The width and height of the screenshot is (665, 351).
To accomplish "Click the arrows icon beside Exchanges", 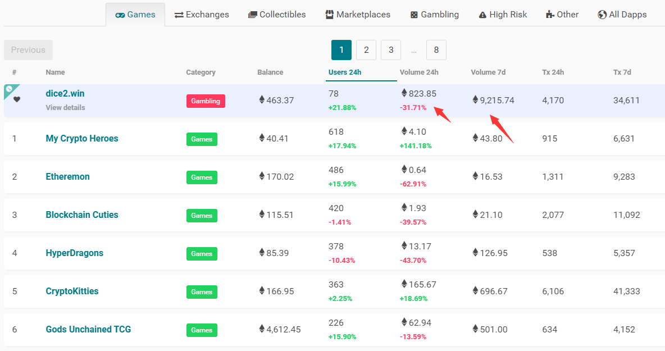I will (179, 15).
